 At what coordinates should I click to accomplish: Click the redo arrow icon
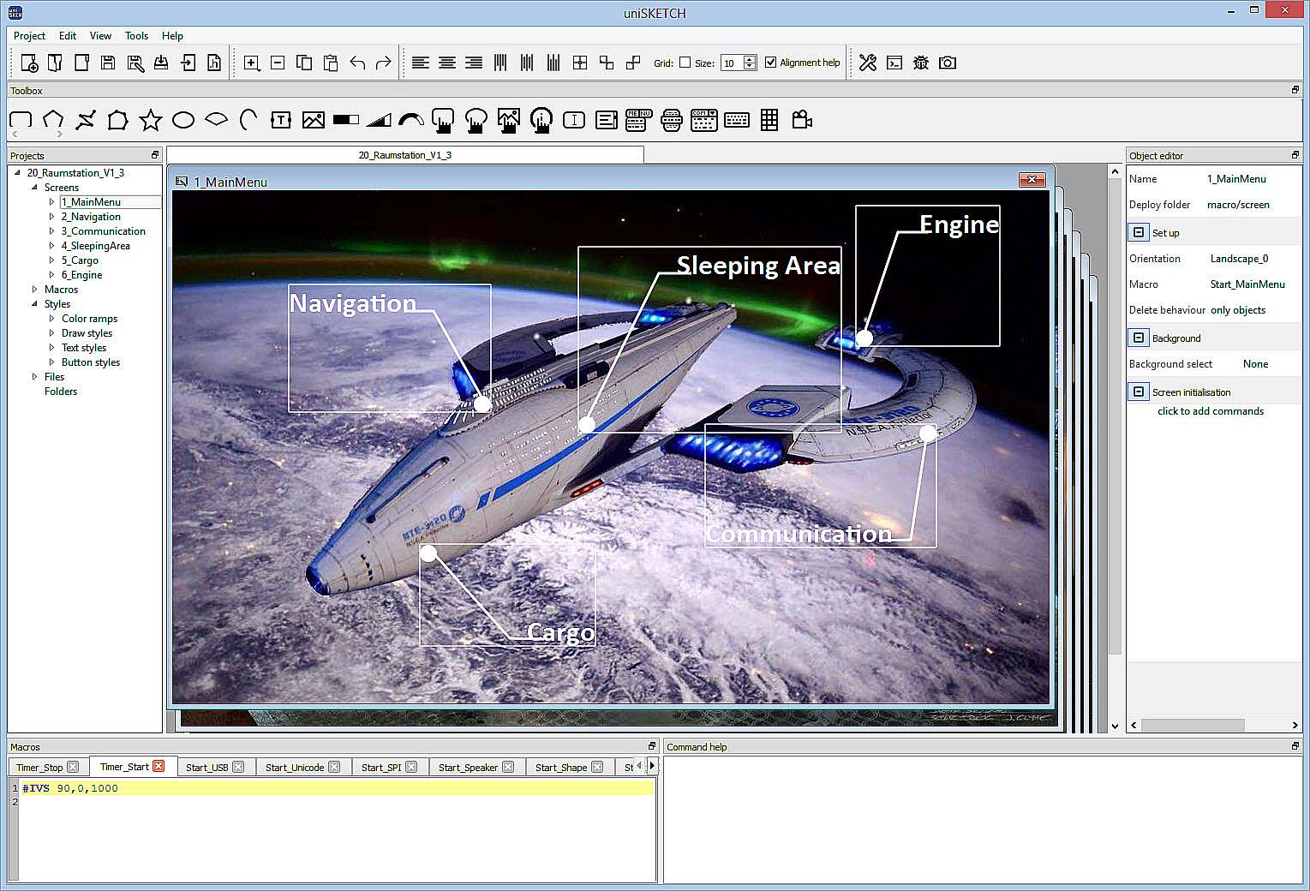point(384,63)
